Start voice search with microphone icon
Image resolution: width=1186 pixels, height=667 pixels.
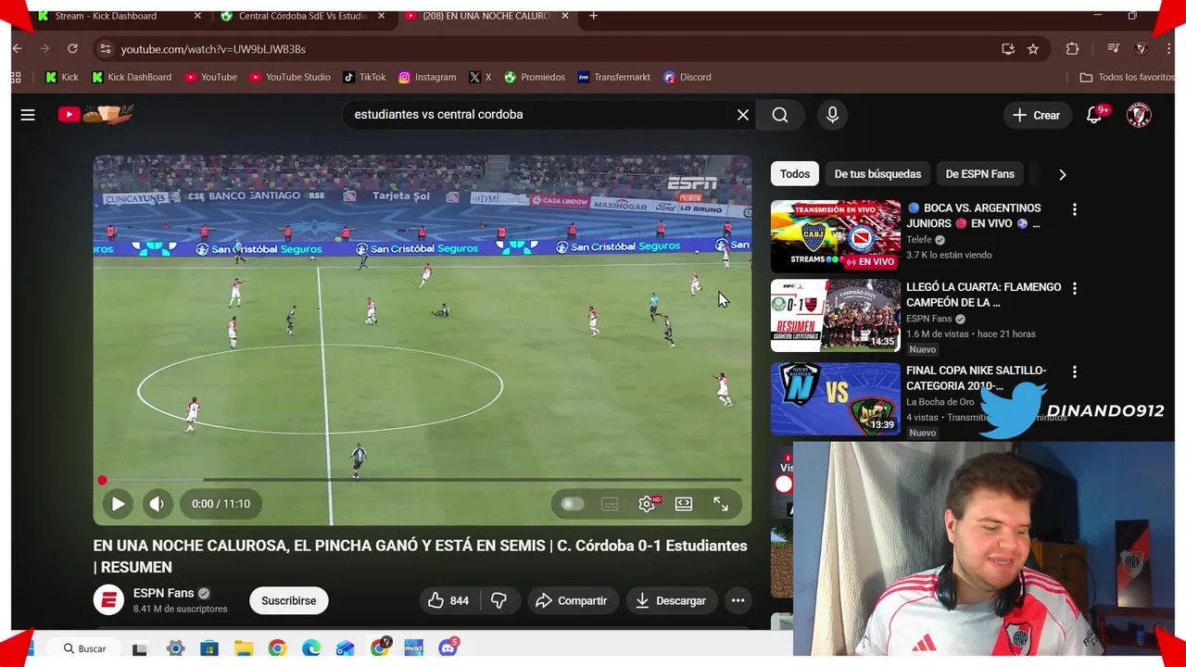[x=832, y=115]
